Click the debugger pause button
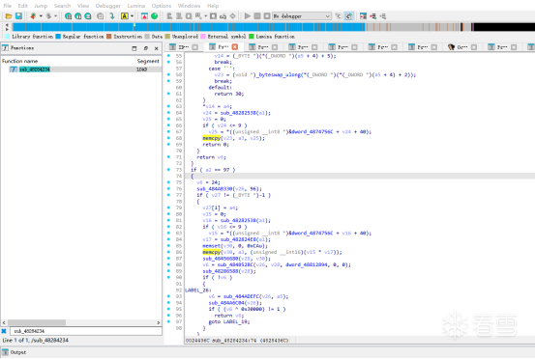The height and width of the screenshot is (359, 535). (x=257, y=16)
